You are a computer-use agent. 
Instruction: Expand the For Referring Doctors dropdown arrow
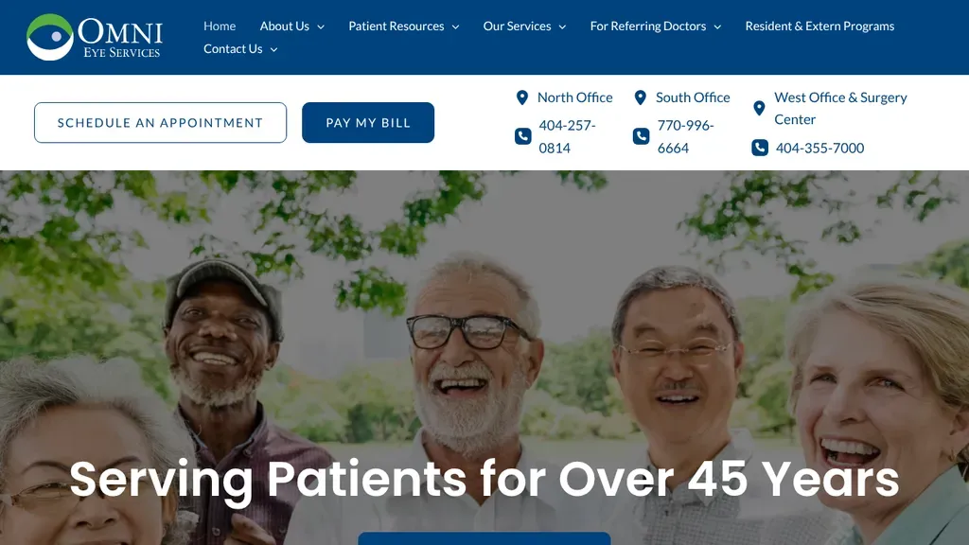pos(717,26)
